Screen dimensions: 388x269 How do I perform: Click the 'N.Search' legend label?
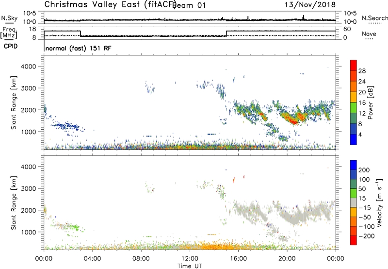pos(374,18)
